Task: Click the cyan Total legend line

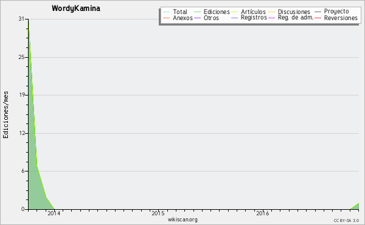Action: [x=167, y=12]
